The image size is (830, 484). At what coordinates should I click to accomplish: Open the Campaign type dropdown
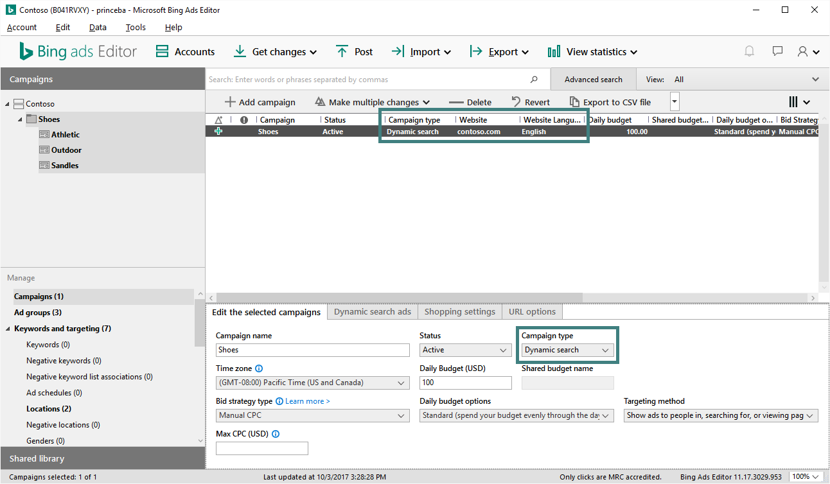567,350
